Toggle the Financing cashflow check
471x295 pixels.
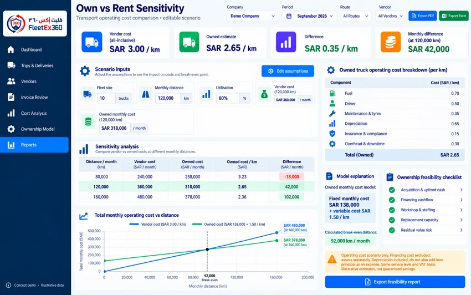[x=392, y=200]
